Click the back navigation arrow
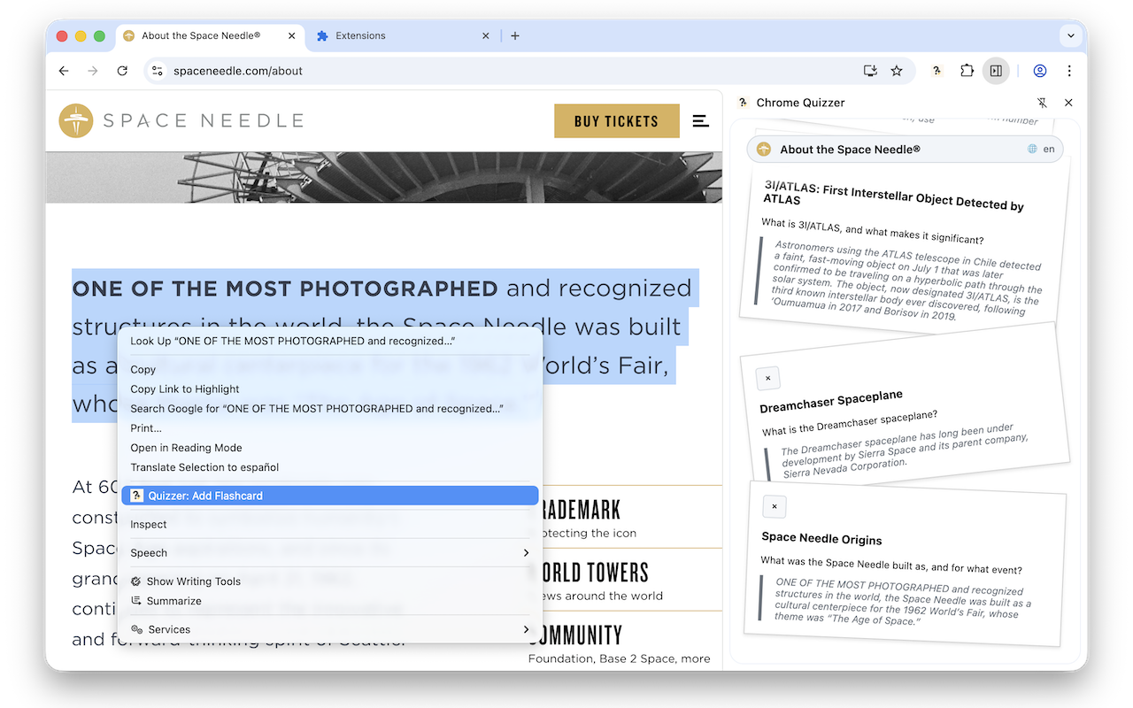 (63, 71)
